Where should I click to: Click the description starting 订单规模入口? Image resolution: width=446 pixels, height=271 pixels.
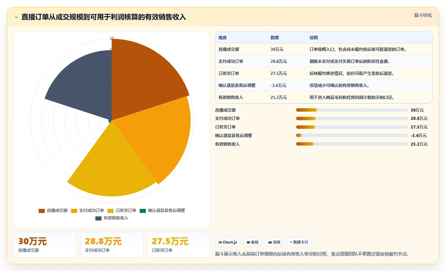[x=358, y=49]
